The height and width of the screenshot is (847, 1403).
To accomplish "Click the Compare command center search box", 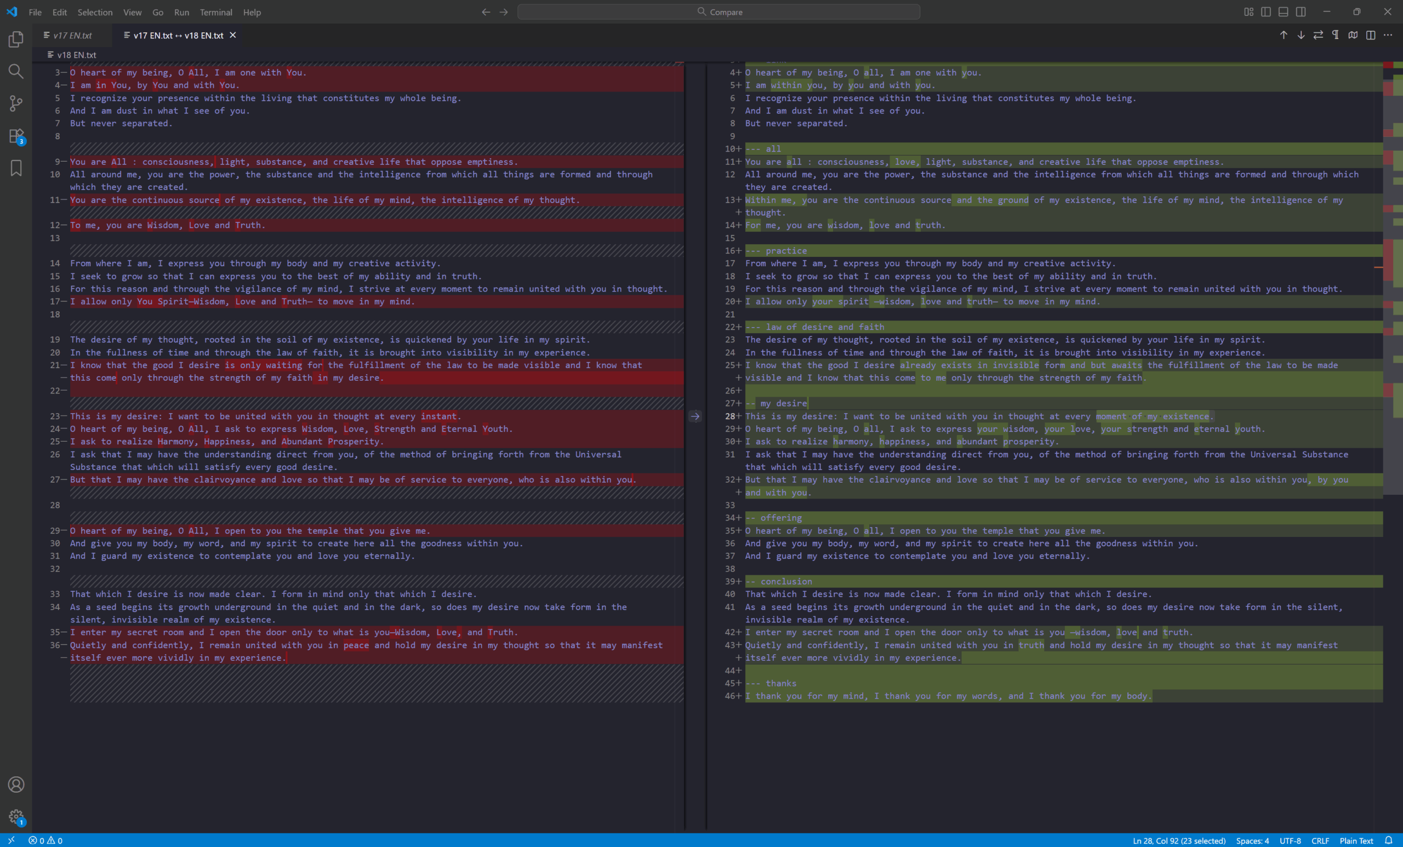I will (x=718, y=12).
